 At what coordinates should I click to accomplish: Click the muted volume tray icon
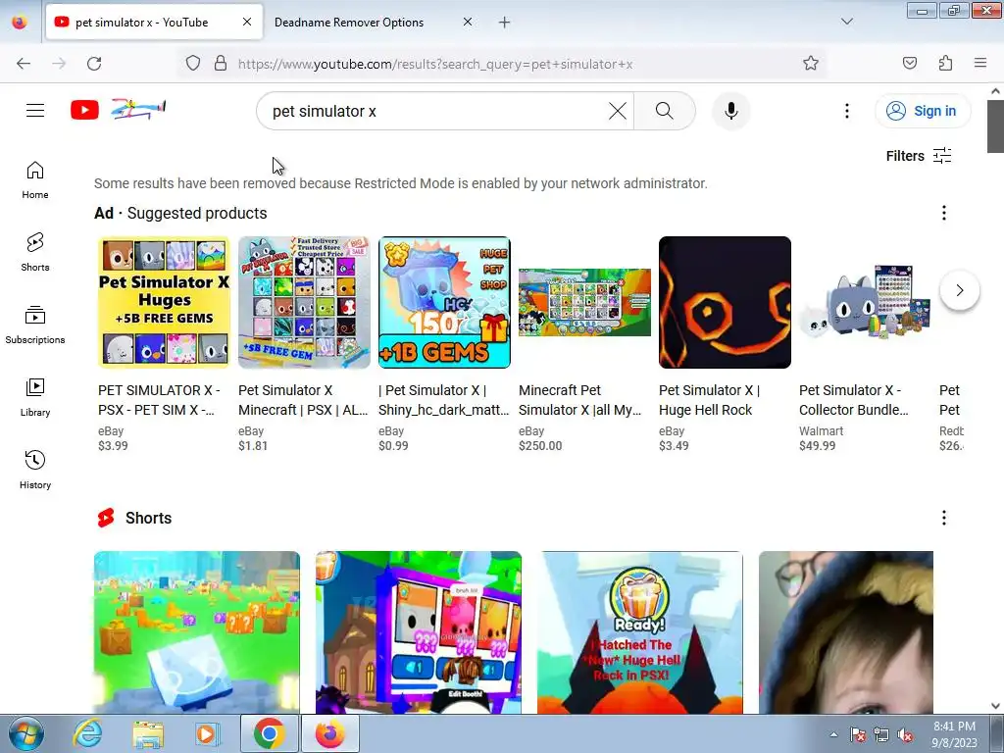point(905,735)
